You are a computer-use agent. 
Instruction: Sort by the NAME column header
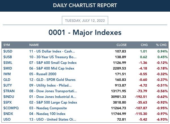[x=34, y=45]
